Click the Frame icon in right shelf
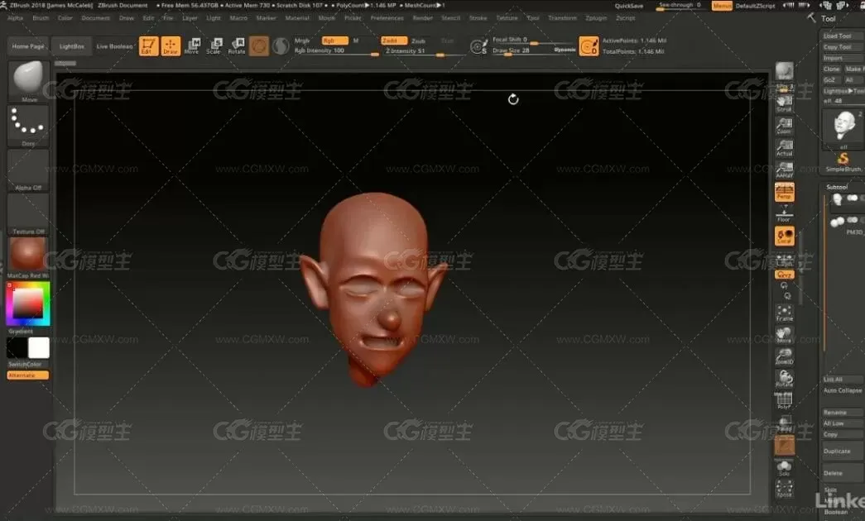 click(x=784, y=313)
